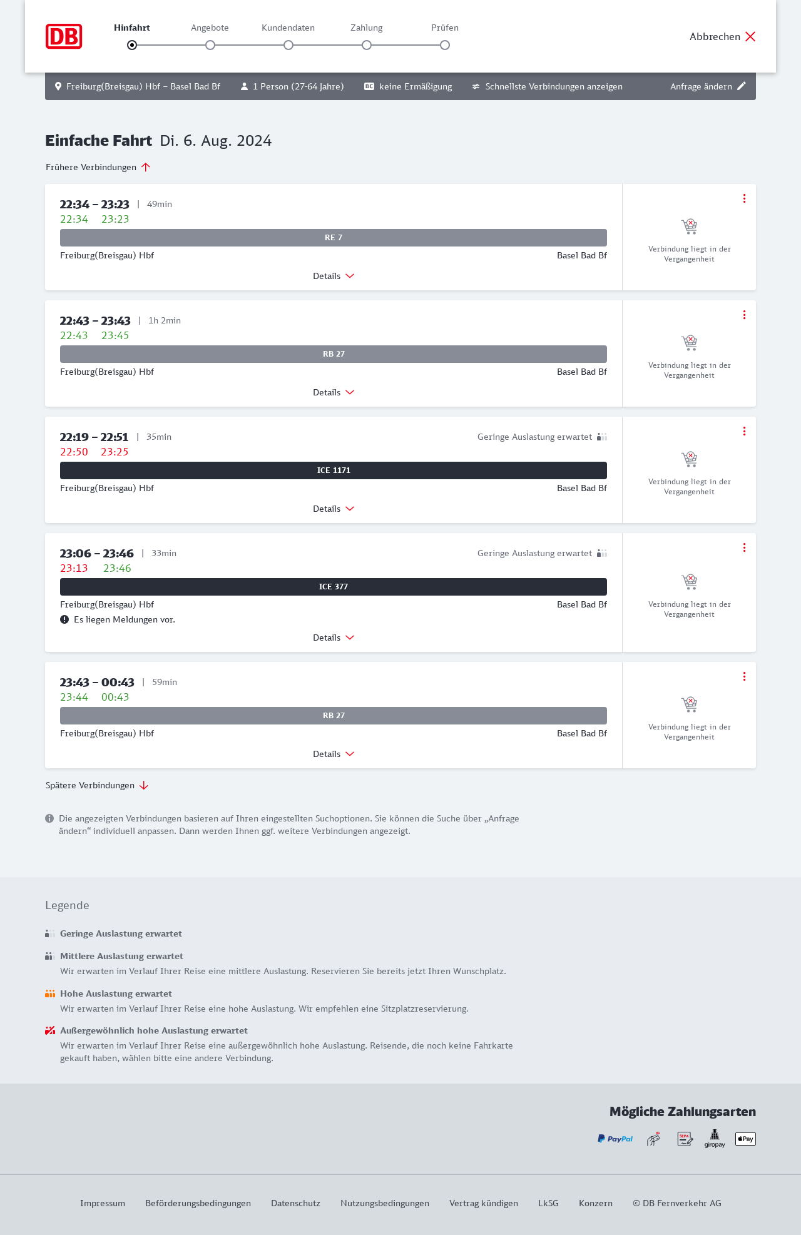Open three-dot menu for ICE 1171 connection
The image size is (801, 1235).
(x=744, y=431)
